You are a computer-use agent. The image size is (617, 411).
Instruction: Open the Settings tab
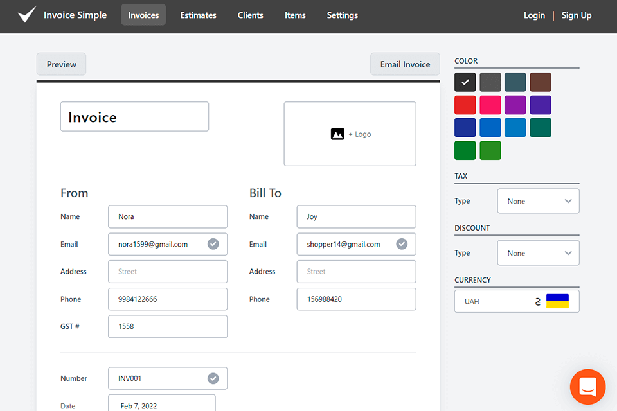pos(343,15)
